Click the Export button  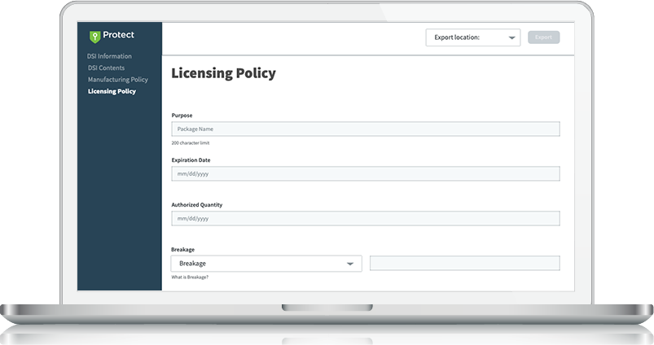pos(543,37)
